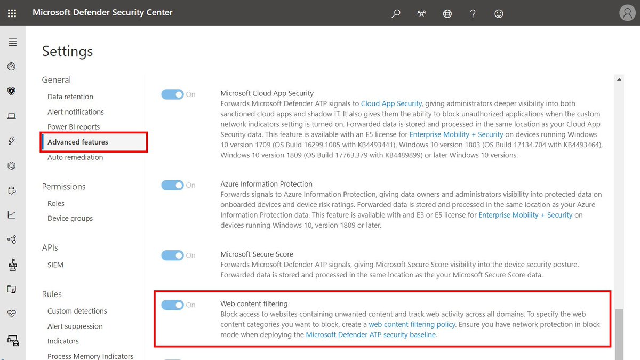This screenshot has height=360, width=640.
Task: Click the smiley feedback icon
Action: 499,13
